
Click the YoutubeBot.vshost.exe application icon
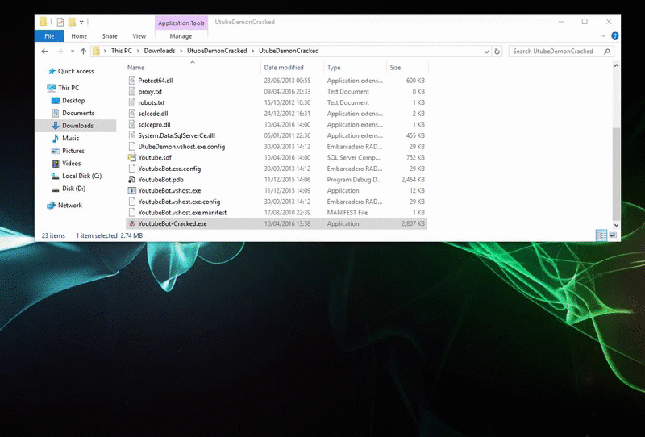click(x=132, y=190)
